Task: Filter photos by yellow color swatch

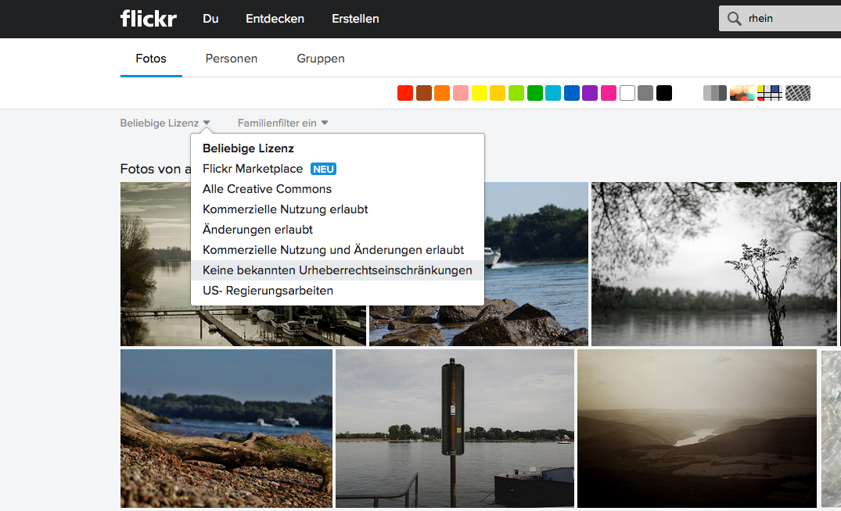Action: (x=479, y=93)
